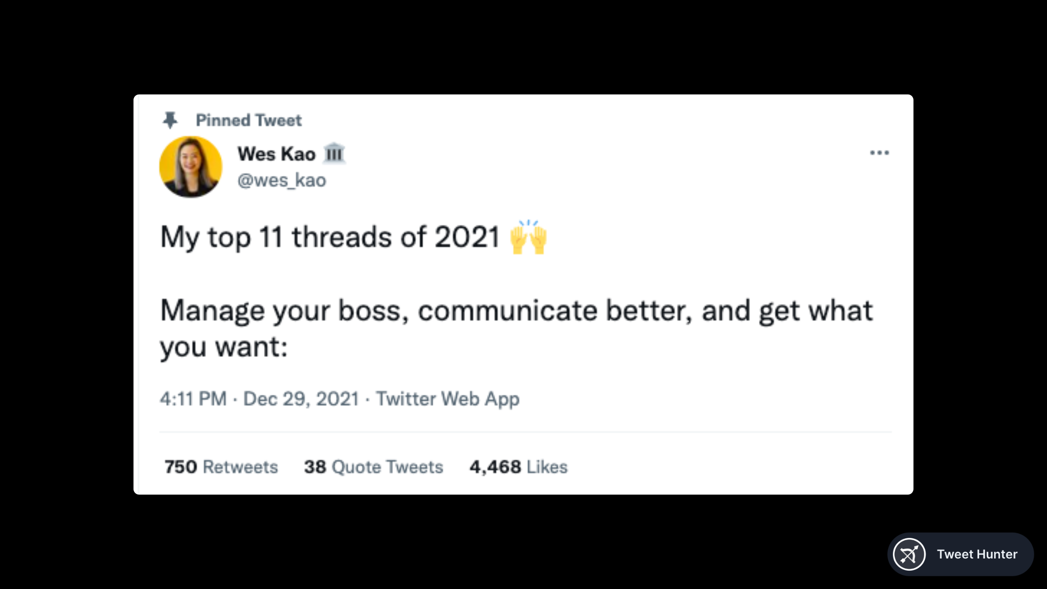Open the Wes Kao display name link
Viewport: 1047px width, 589px height.
tap(276, 154)
